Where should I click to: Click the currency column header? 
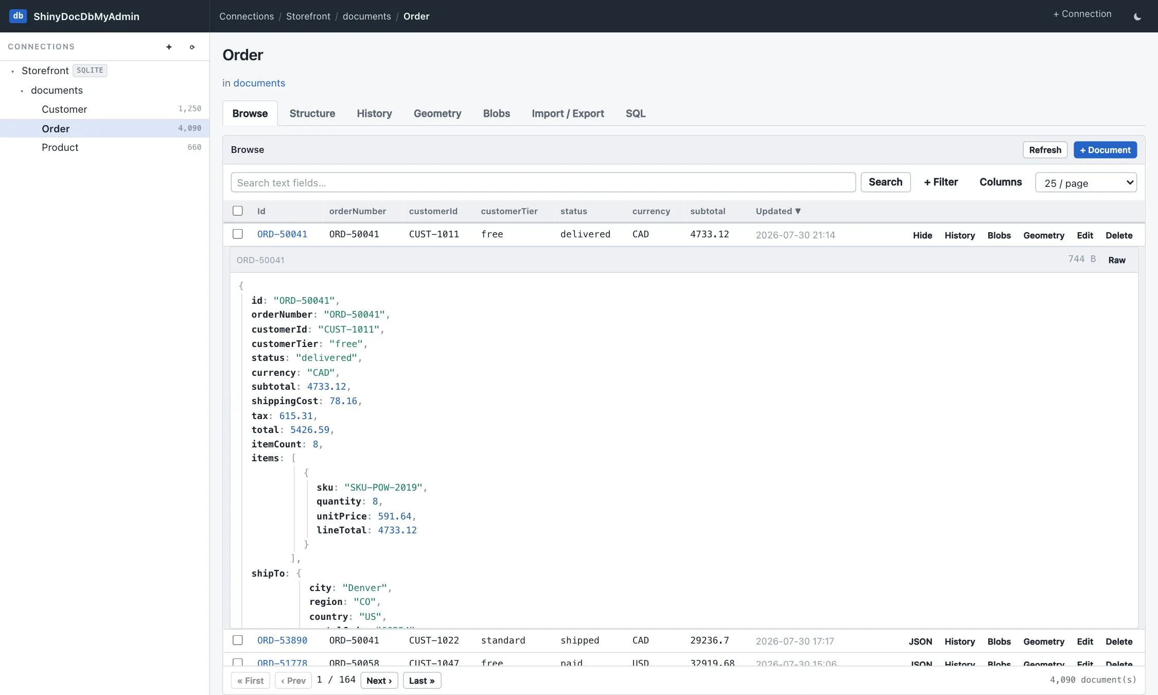tap(651, 211)
